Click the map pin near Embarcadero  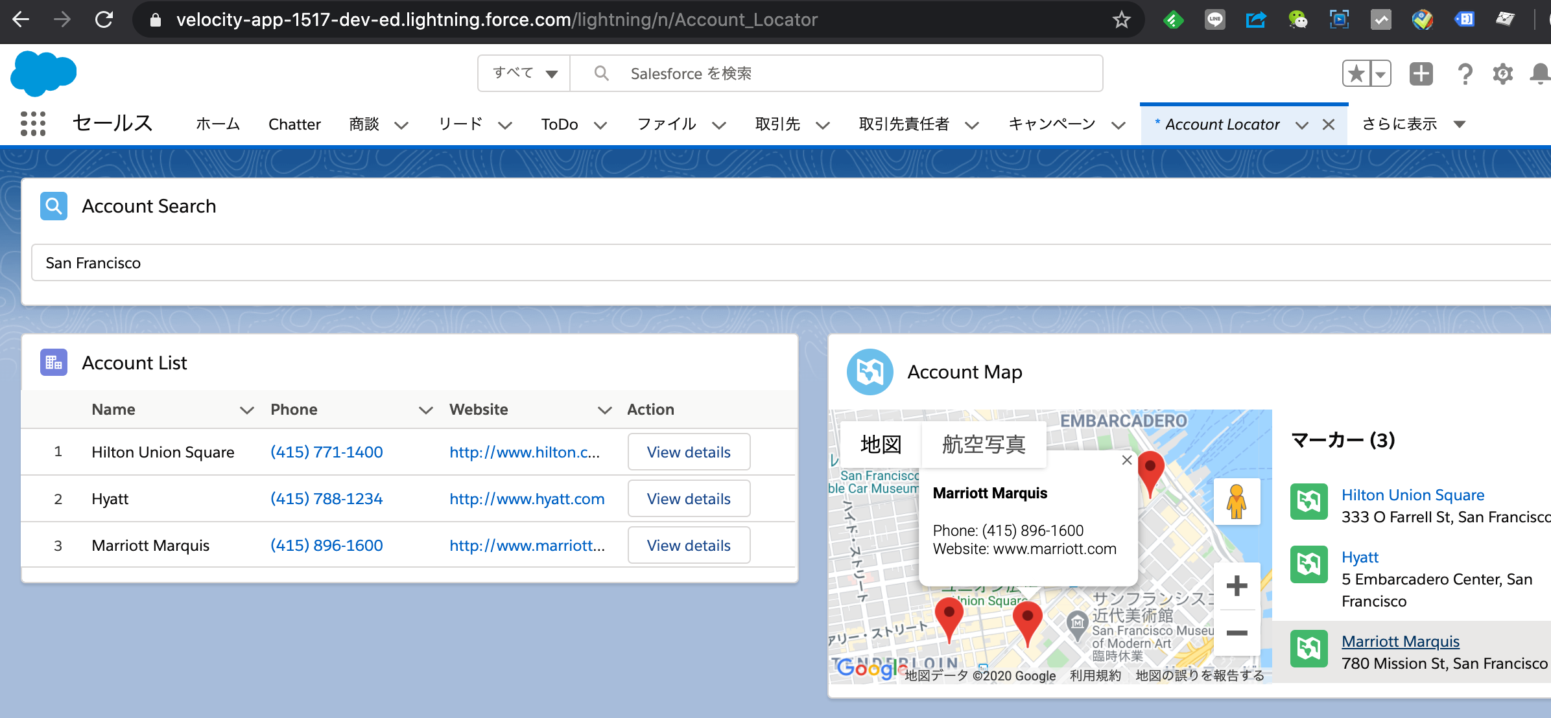point(1151,474)
